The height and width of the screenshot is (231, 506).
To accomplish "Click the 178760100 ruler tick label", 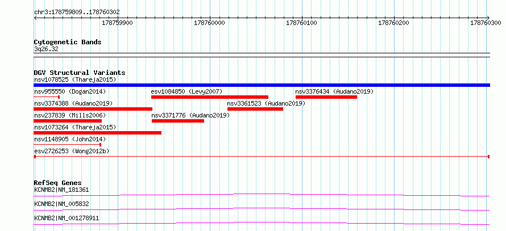I will pos(301,23).
